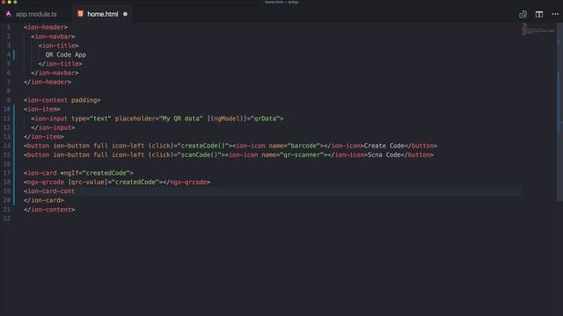Click the "qrData" value on line 11
This screenshot has width=563, height=316.
(265, 118)
